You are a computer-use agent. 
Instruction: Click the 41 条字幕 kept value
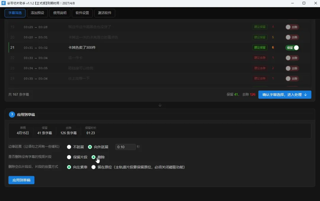[44, 133]
